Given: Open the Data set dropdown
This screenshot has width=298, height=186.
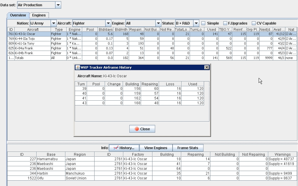Looking at the screenshot, I should tap(58, 5).
